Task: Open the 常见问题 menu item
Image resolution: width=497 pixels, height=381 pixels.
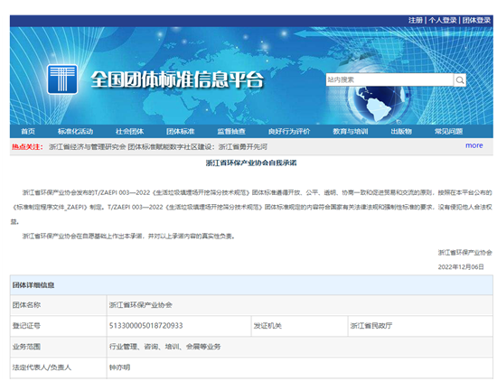Action: [x=448, y=132]
